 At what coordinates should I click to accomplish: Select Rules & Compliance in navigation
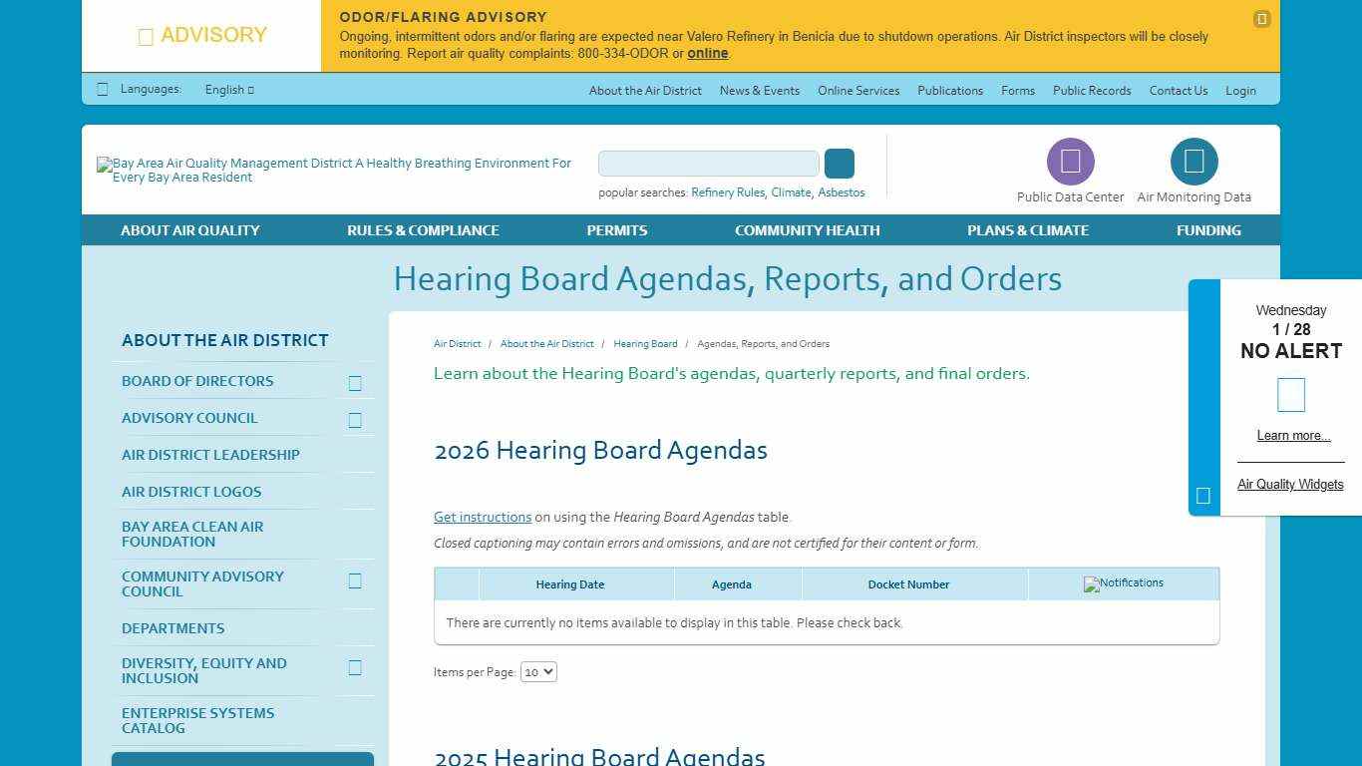[422, 230]
